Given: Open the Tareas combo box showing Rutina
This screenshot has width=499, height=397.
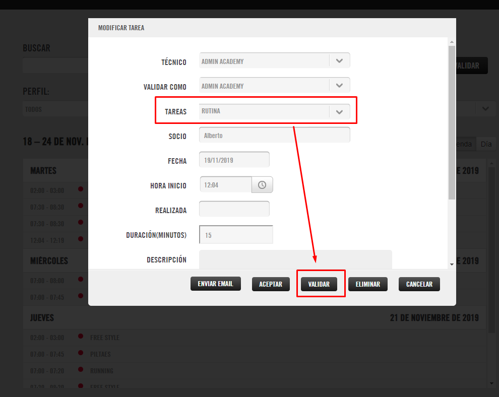Looking at the screenshot, I should coord(275,112).
